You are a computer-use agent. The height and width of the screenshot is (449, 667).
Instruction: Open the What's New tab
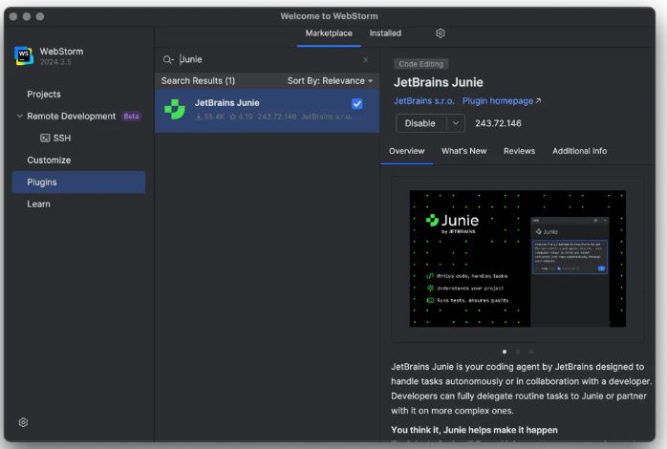(x=464, y=151)
